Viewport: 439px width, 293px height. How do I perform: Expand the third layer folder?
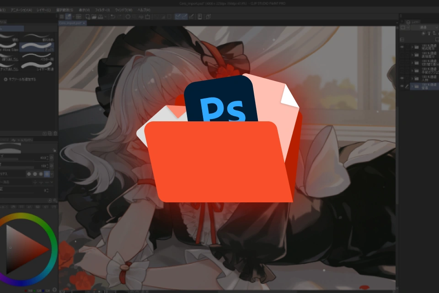(412, 63)
